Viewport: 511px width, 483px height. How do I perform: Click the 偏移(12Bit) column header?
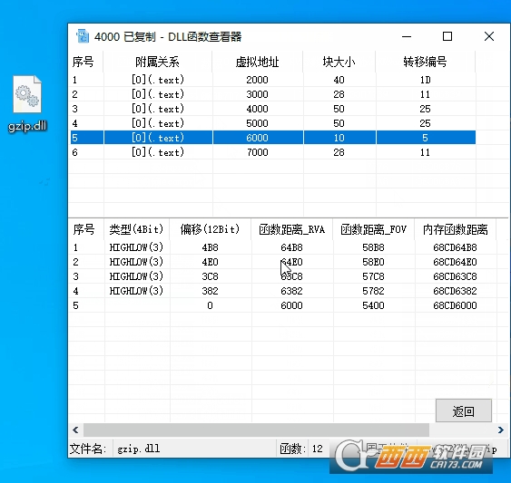tap(210, 229)
